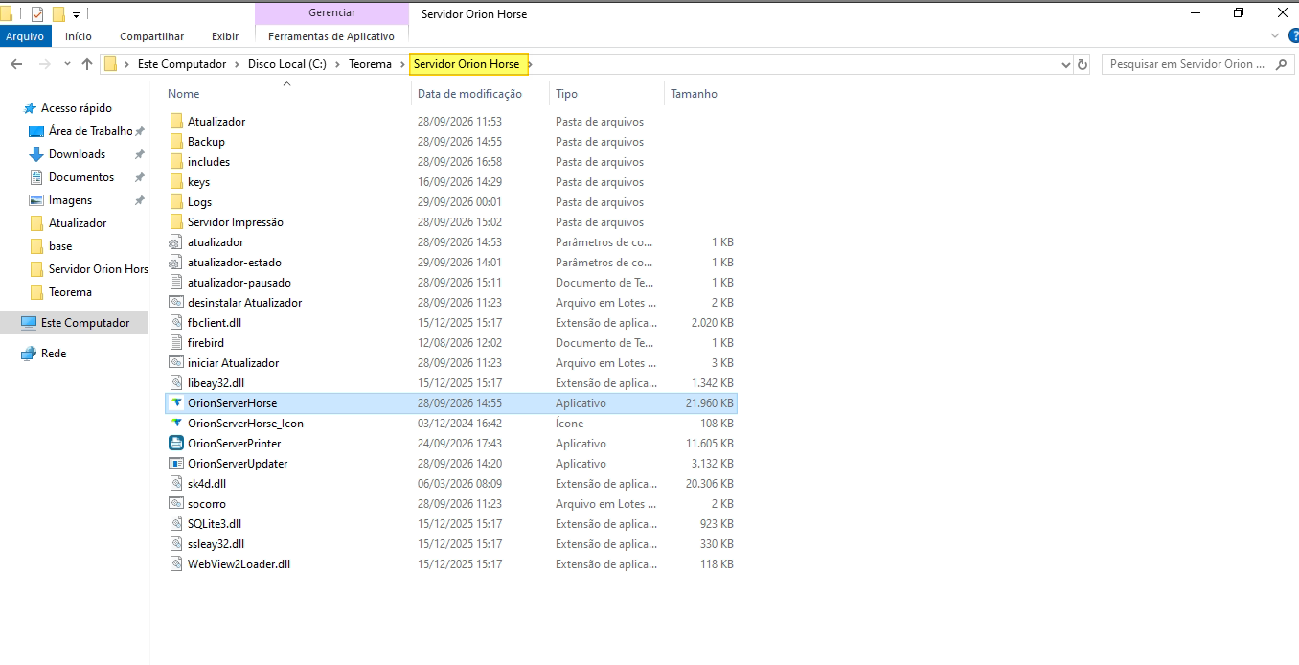Click the firebird text document icon

(175, 343)
